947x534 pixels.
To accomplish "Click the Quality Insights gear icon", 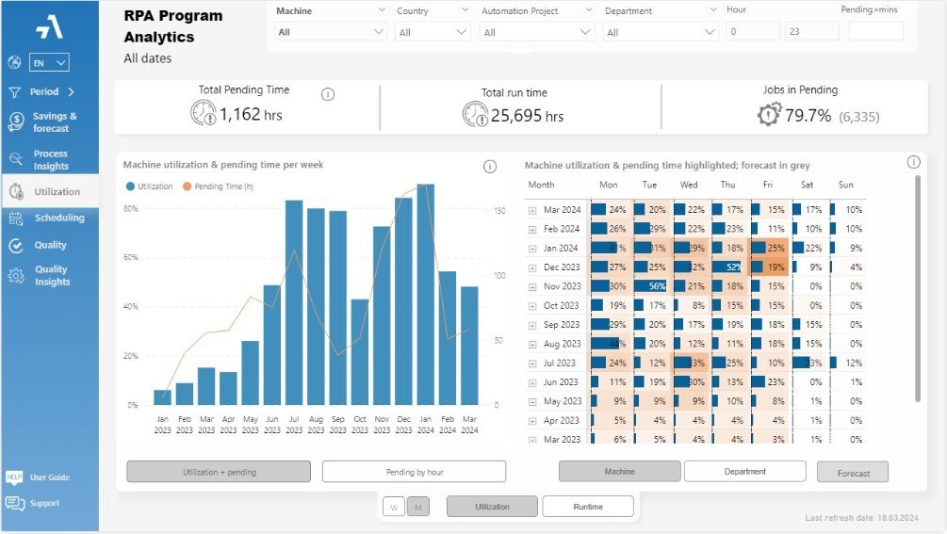I will point(16,276).
